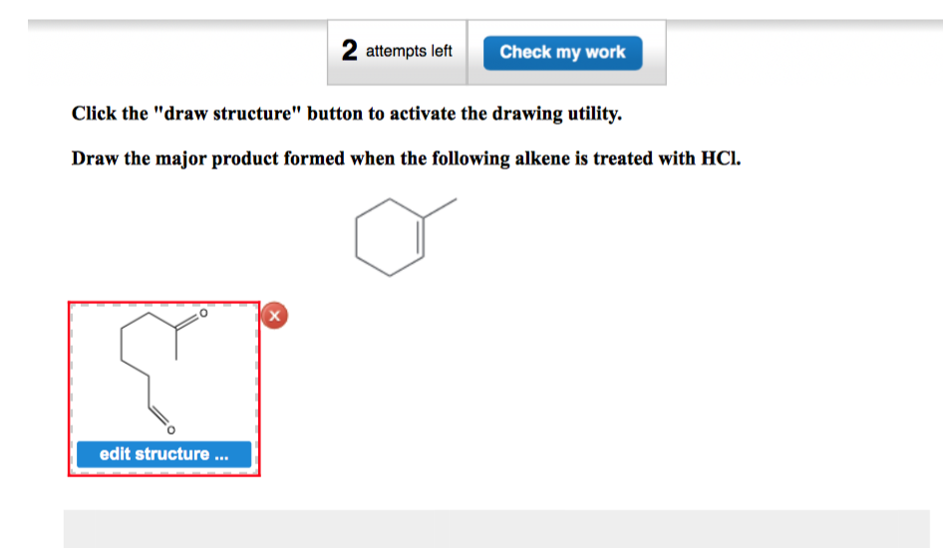Screen dimensions: 943x548
Task: Click the bottom oxygen atom in drawn structure
Action: pyautogui.click(x=170, y=430)
